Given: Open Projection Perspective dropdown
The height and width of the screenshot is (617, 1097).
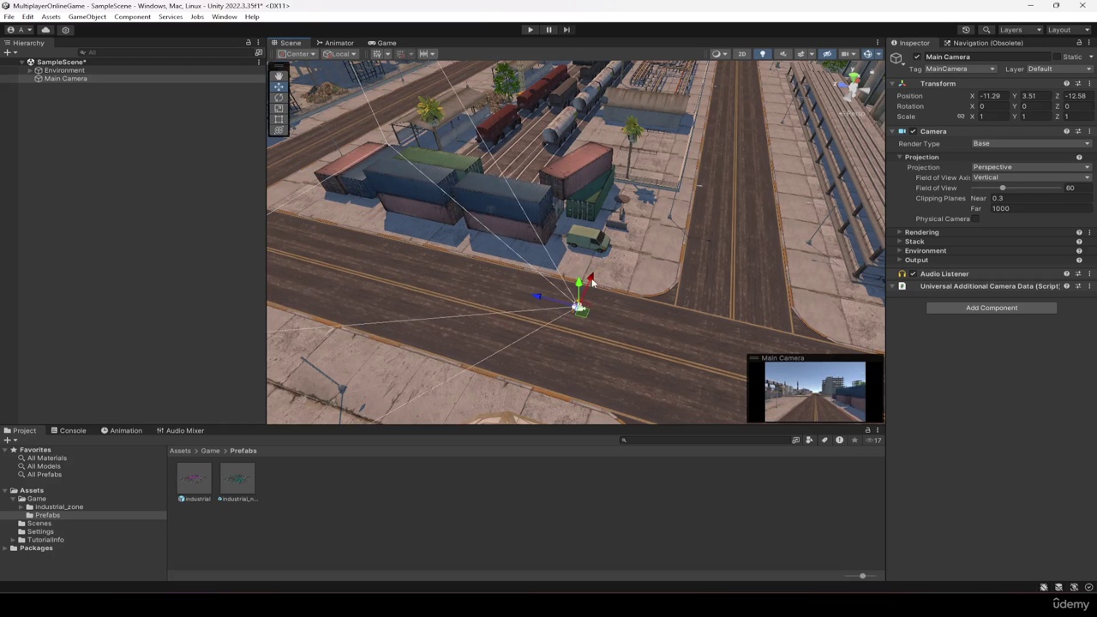Looking at the screenshot, I should (1032, 167).
